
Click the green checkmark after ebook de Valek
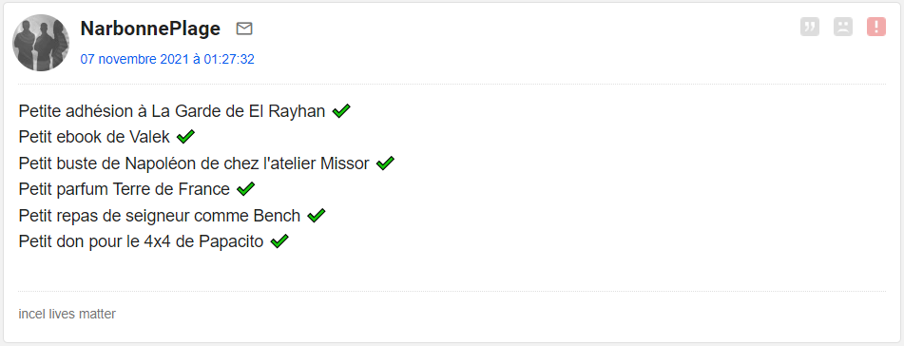[x=185, y=137]
